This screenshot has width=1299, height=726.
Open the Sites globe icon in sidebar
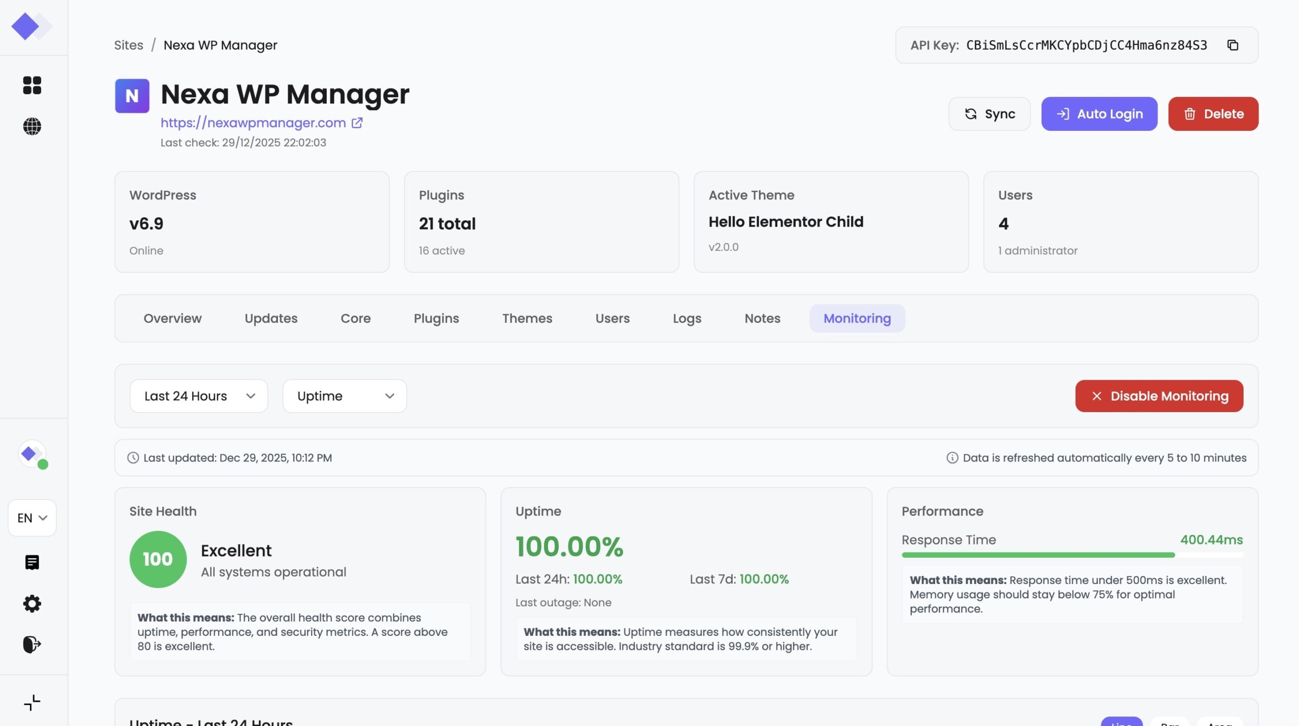point(32,126)
